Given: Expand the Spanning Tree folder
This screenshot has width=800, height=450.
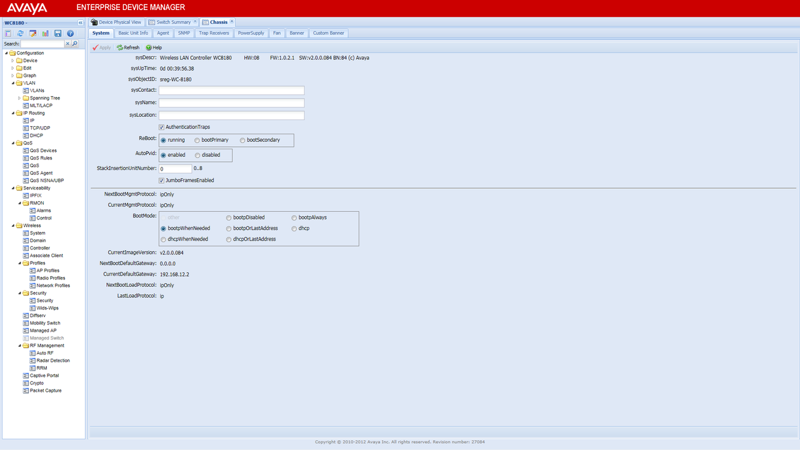Looking at the screenshot, I should click(x=19, y=98).
